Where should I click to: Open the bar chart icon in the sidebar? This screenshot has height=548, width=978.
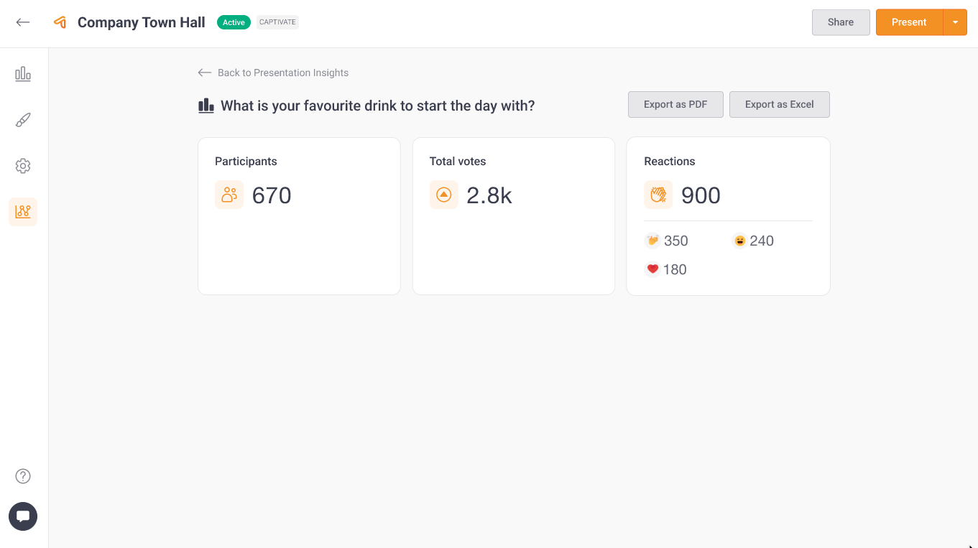point(23,74)
